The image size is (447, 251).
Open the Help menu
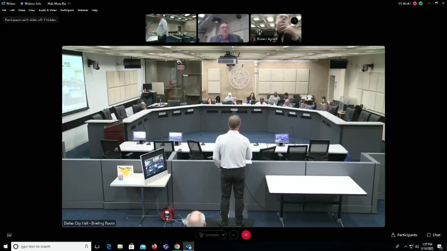(x=95, y=10)
